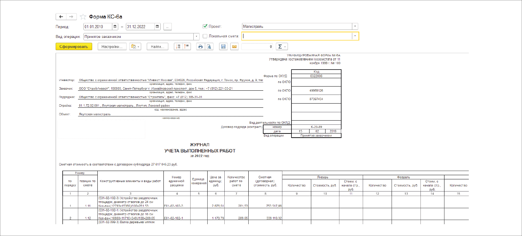Open the Проект dropdown list
The height and width of the screenshot is (236, 522).
click(355, 26)
